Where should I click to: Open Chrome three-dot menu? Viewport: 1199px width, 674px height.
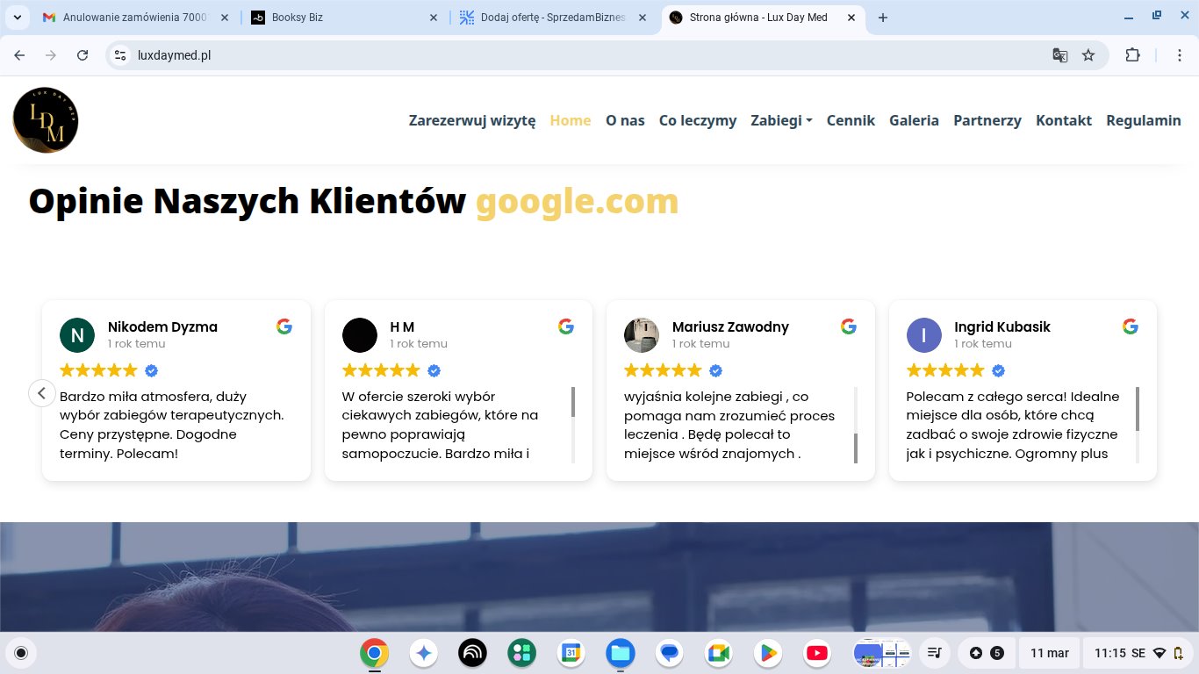click(1179, 55)
